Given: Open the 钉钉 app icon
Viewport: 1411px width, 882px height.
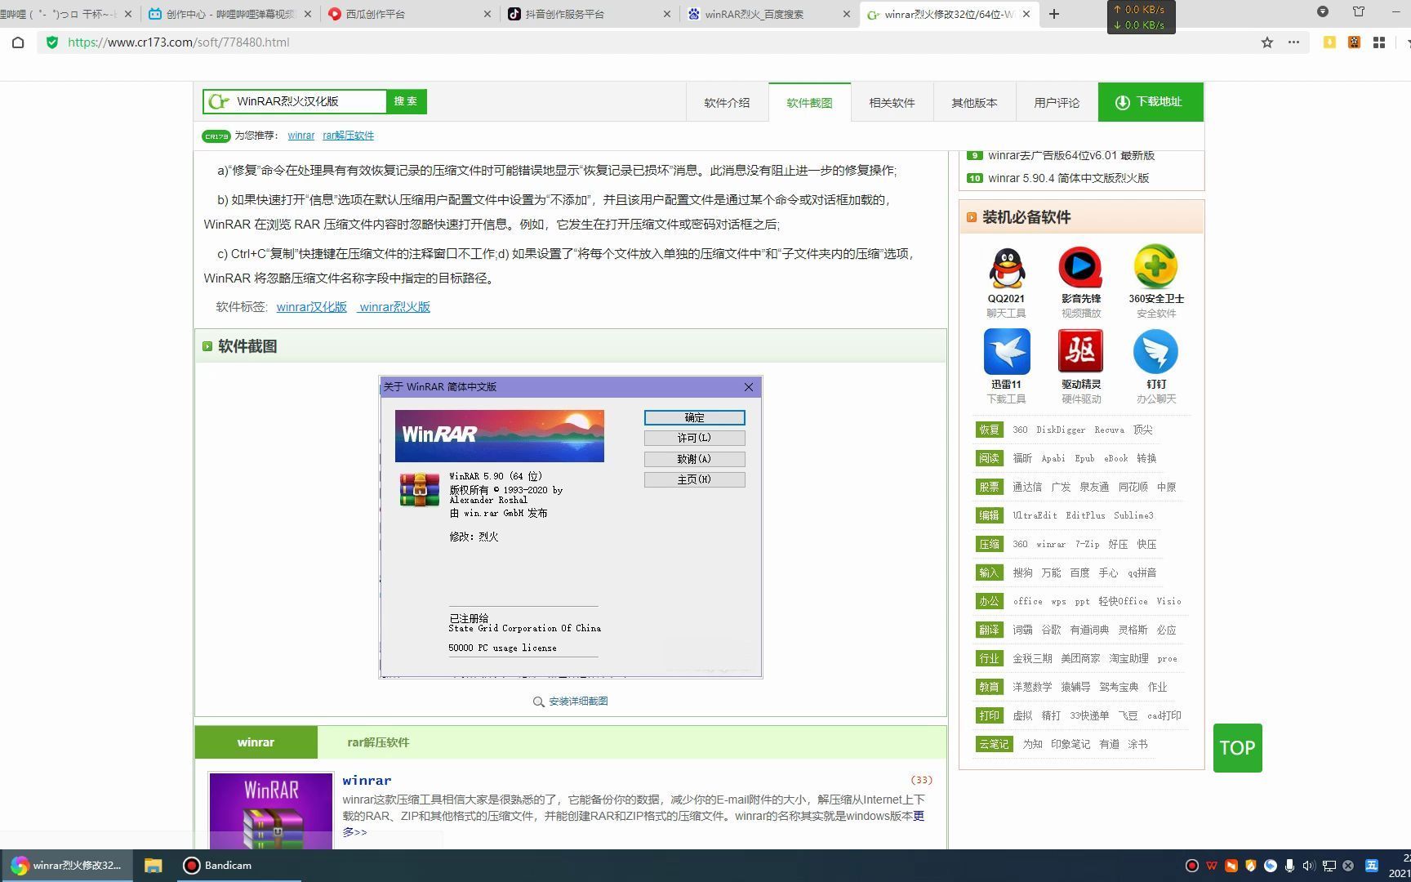Looking at the screenshot, I should tap(1155, 351).
